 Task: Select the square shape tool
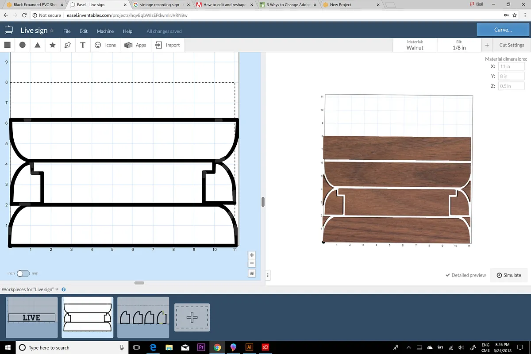(x=7, y=45)
